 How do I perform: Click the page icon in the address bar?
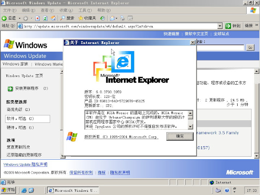tap(20, 26)
